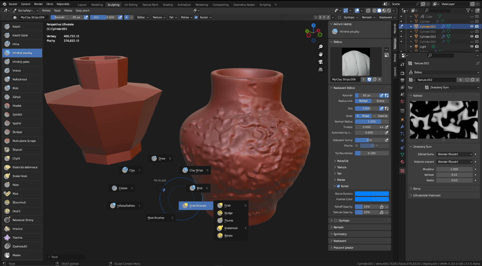The width and height of the screenshot is (482, 266).
Task: Switch to the Shading workspace tab
Action: click(168, 5)
